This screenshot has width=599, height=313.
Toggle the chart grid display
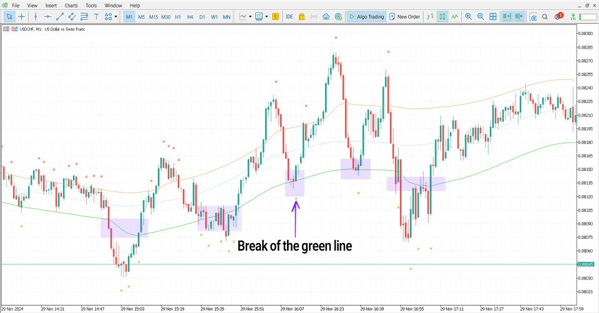pos(493,17)
